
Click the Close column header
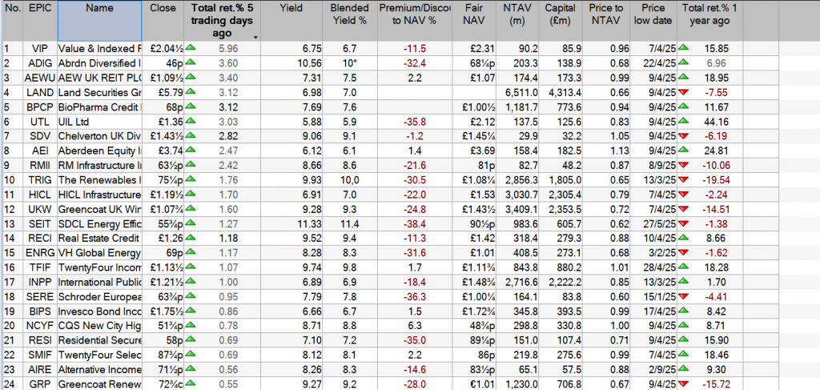[x=163, y=22]
